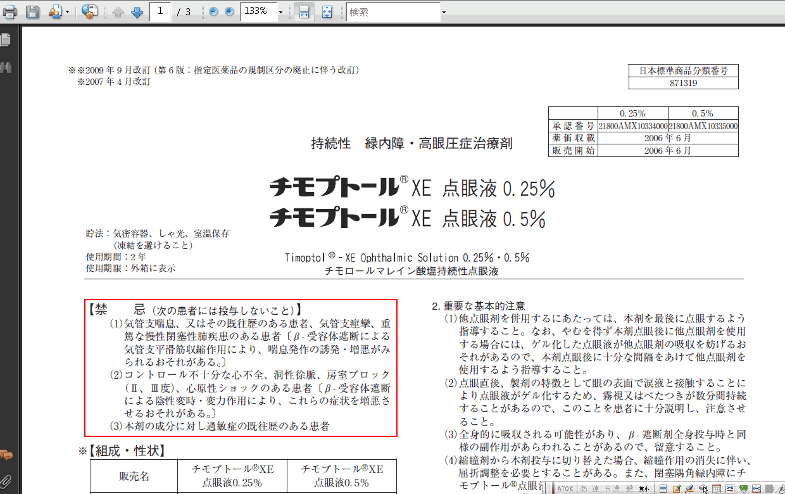Click the zoom in plus button
The width and height of the screenshot is (785, 494).
click(229, 12)
